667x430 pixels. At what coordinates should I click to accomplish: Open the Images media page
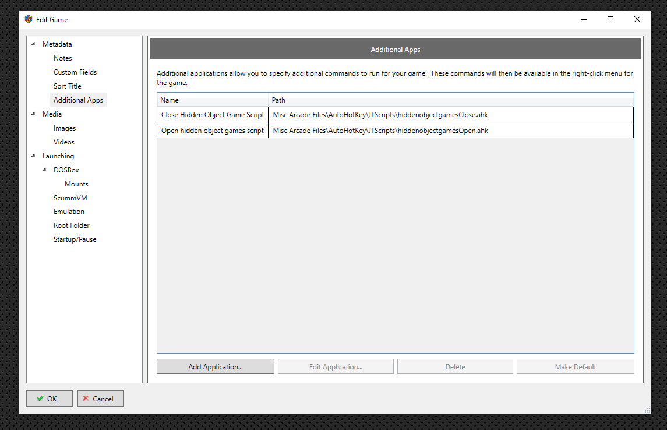65,128
